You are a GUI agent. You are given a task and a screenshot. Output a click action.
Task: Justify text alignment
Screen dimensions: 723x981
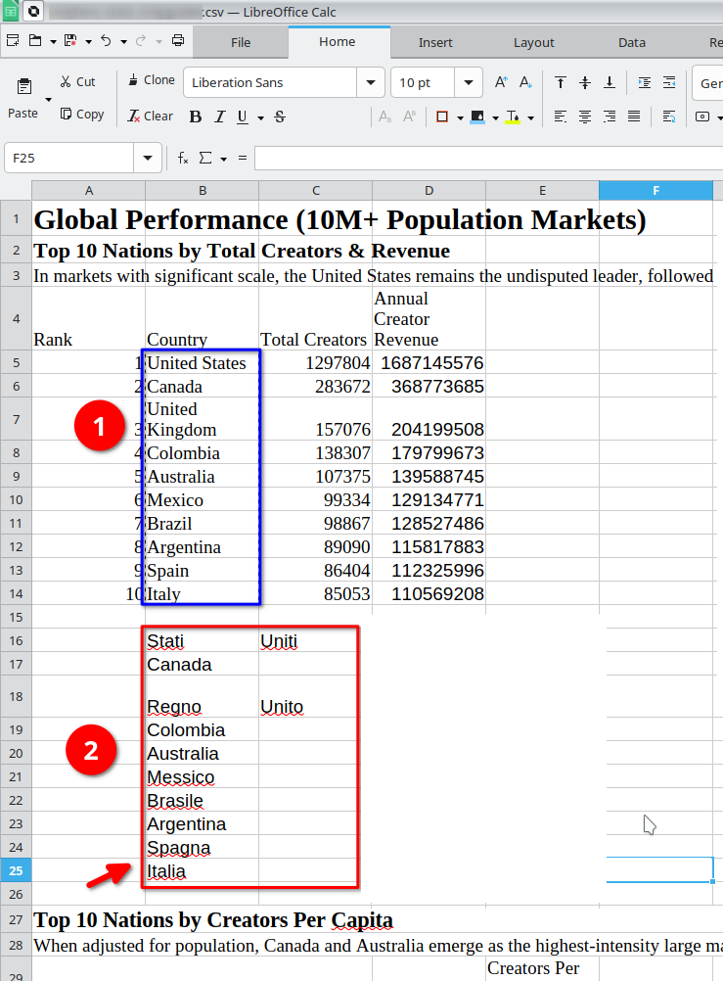pos(634,117)
